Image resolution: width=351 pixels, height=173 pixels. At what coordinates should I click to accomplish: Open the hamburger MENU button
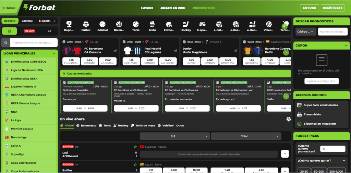(9, 8)
